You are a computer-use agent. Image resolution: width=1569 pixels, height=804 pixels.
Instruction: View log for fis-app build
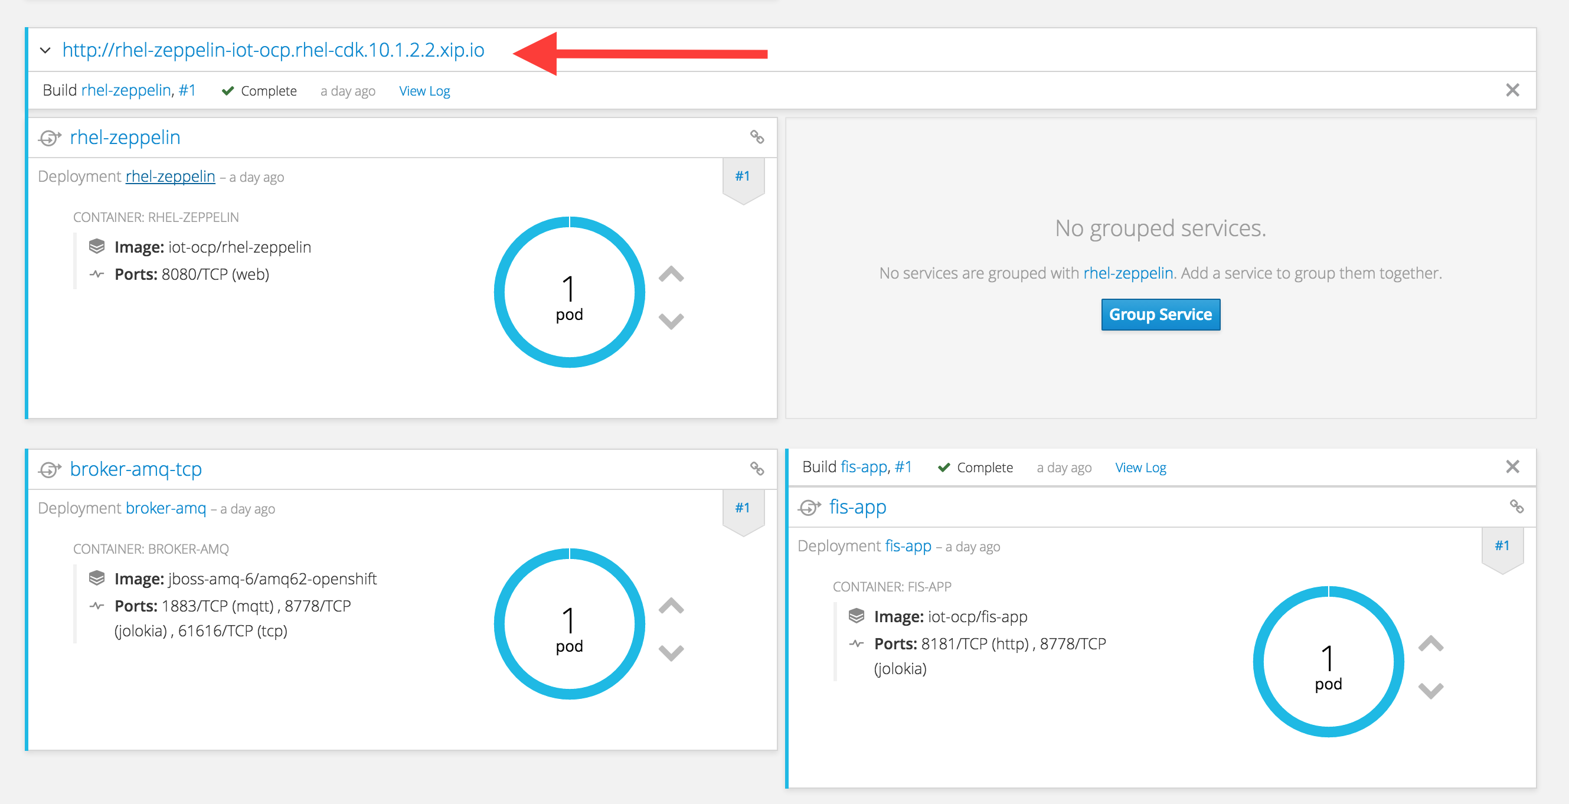1140,467
